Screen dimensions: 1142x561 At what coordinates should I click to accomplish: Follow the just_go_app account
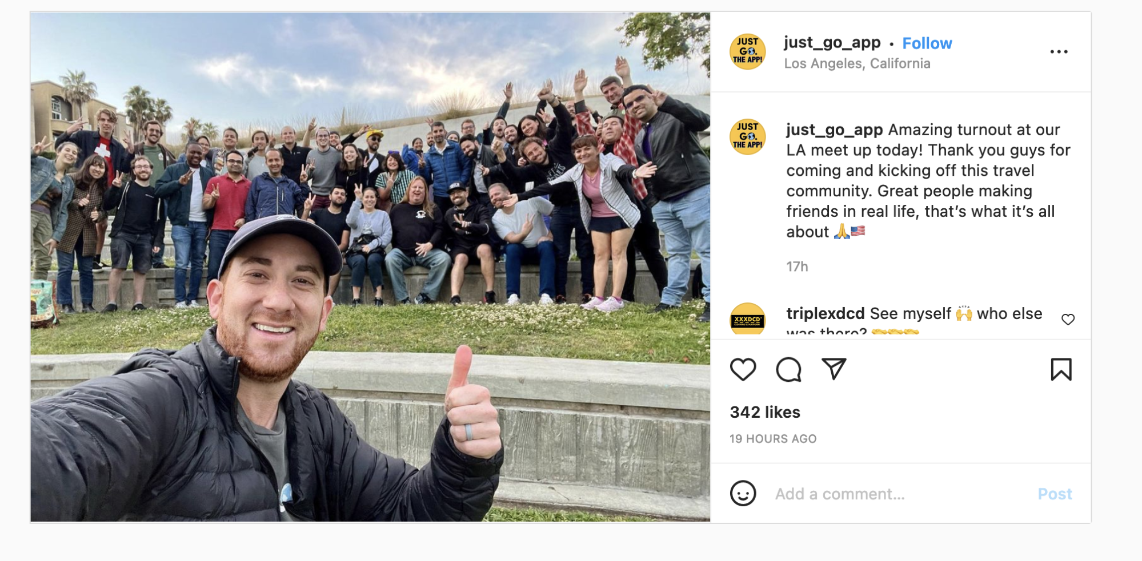pyautogui.click(x=927, y=43)
